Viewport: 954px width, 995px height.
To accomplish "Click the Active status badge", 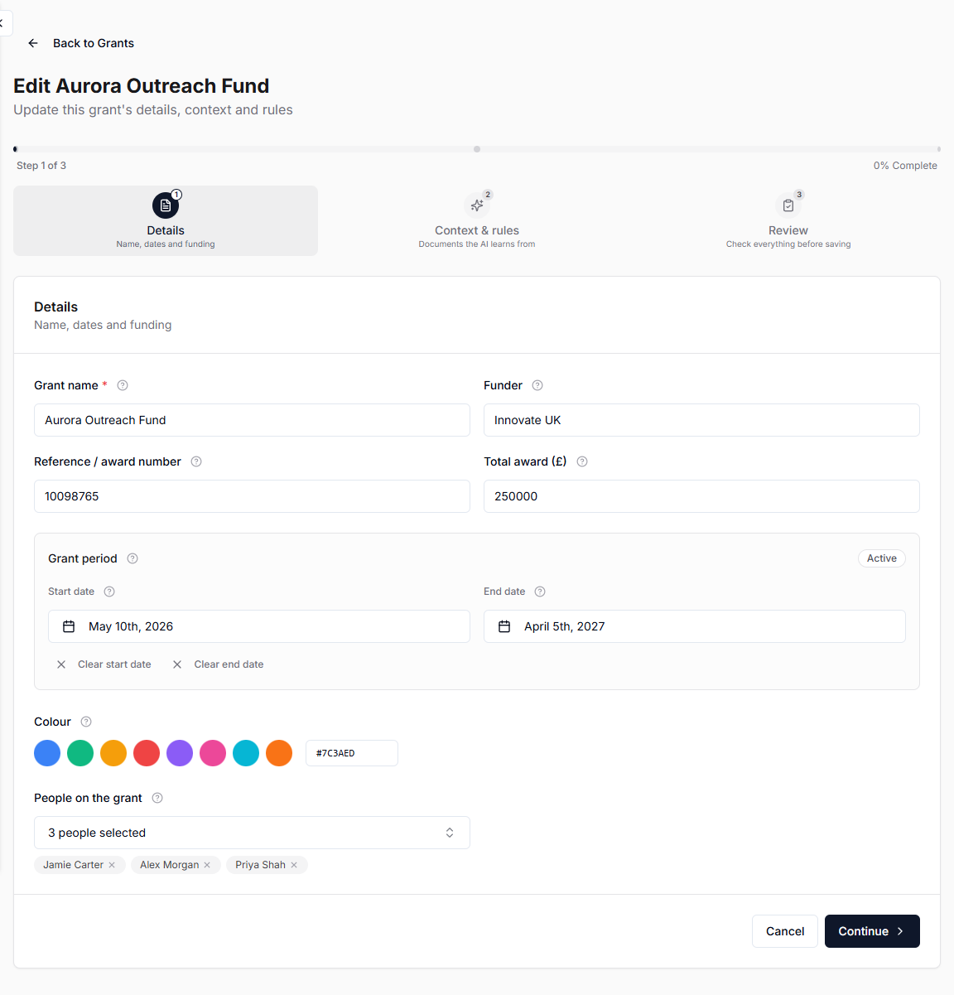I will [882, 558].
